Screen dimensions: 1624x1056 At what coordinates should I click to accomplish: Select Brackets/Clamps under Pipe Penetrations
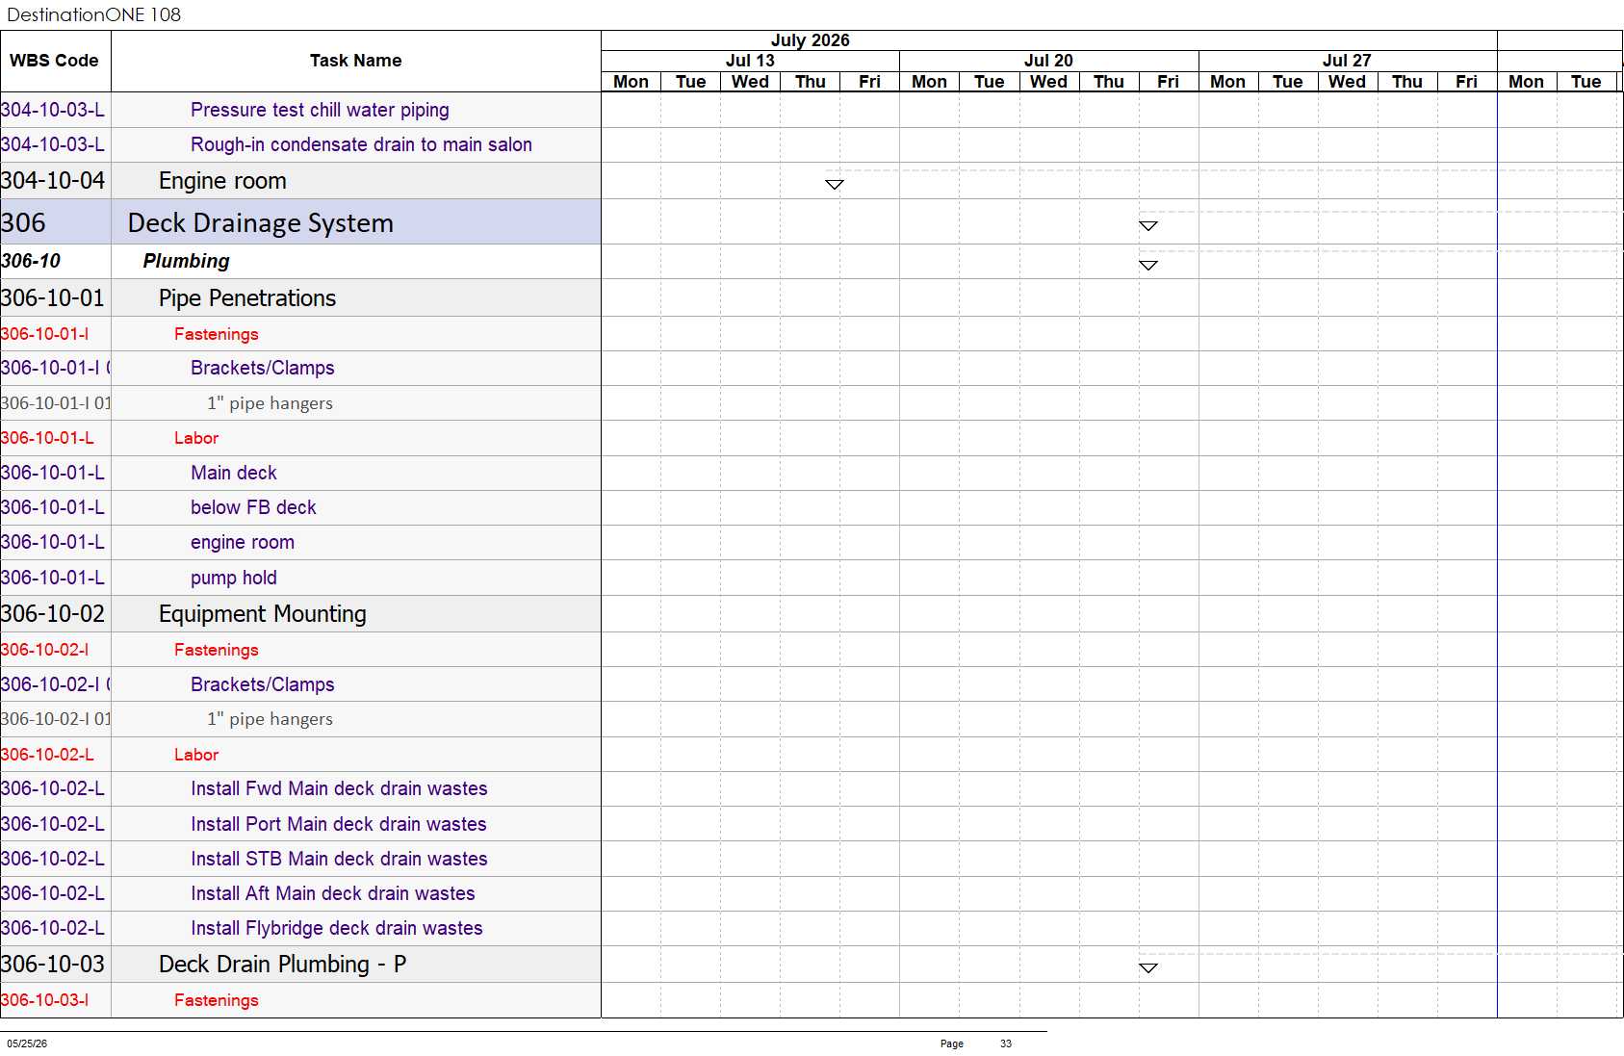263,368
